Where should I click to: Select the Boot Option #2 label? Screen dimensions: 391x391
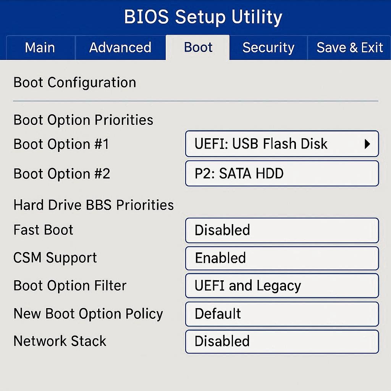tap(61, 174)
